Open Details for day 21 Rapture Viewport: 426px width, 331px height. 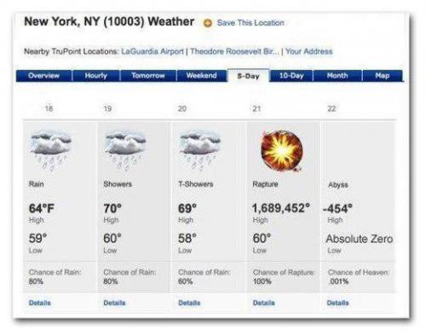coord(264,303)
